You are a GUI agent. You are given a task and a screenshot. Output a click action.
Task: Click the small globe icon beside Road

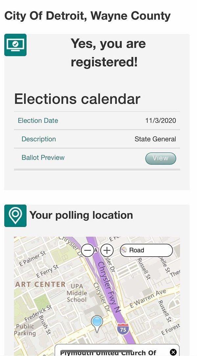click(124, 250)
